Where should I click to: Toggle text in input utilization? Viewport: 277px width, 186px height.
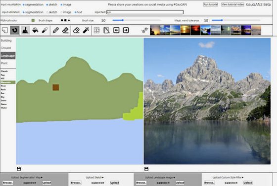click(x=75, y=12)
